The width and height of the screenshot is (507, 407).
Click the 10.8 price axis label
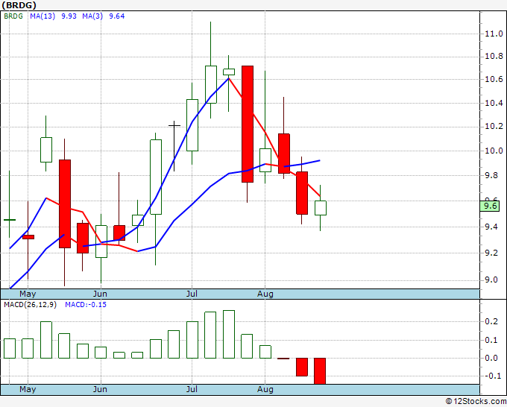(494, 57)
